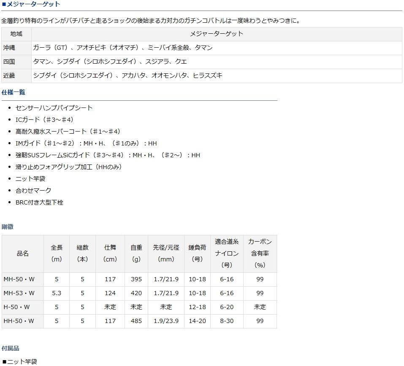
Task: Click the カーボン含有率 column header
Action: point(260,253)
